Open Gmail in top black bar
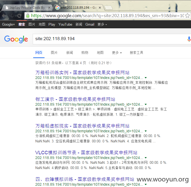Screen dimensions: 191x187 [x=90, y=24]
